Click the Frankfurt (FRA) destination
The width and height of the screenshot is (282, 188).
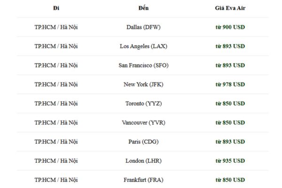(143, 180)
